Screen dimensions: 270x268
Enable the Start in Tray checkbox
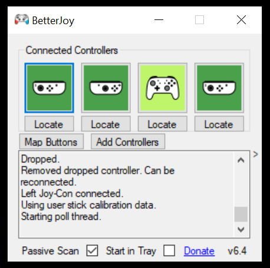(169, 250)
